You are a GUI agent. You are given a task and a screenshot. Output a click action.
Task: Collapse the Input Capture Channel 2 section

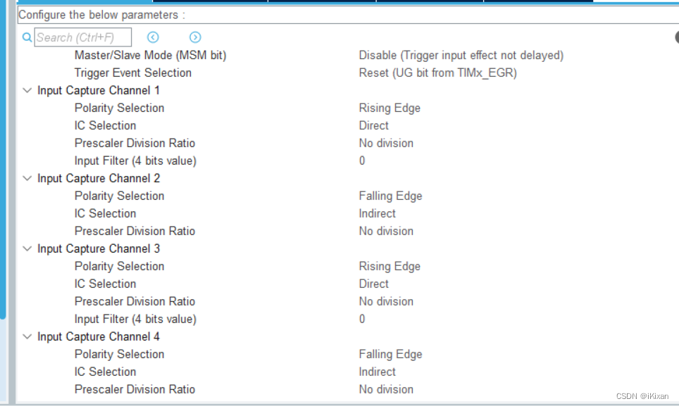tap(27, 178)
